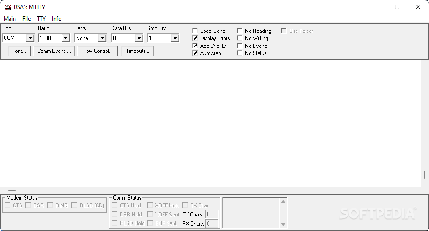
Task: Click the Use Parser checkbox
Action: point(284,31)
